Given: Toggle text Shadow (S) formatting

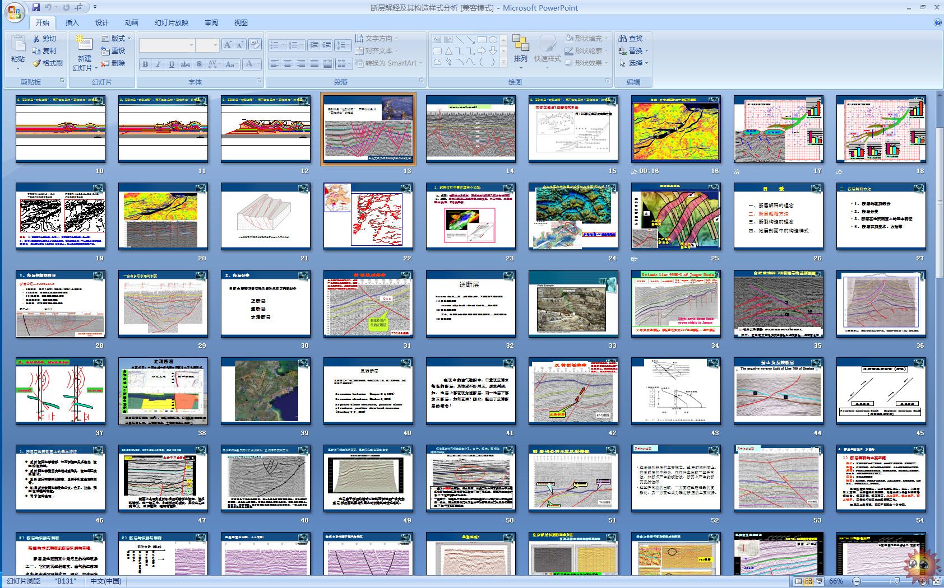Looking at the screenshot, I should click(199, 64).
